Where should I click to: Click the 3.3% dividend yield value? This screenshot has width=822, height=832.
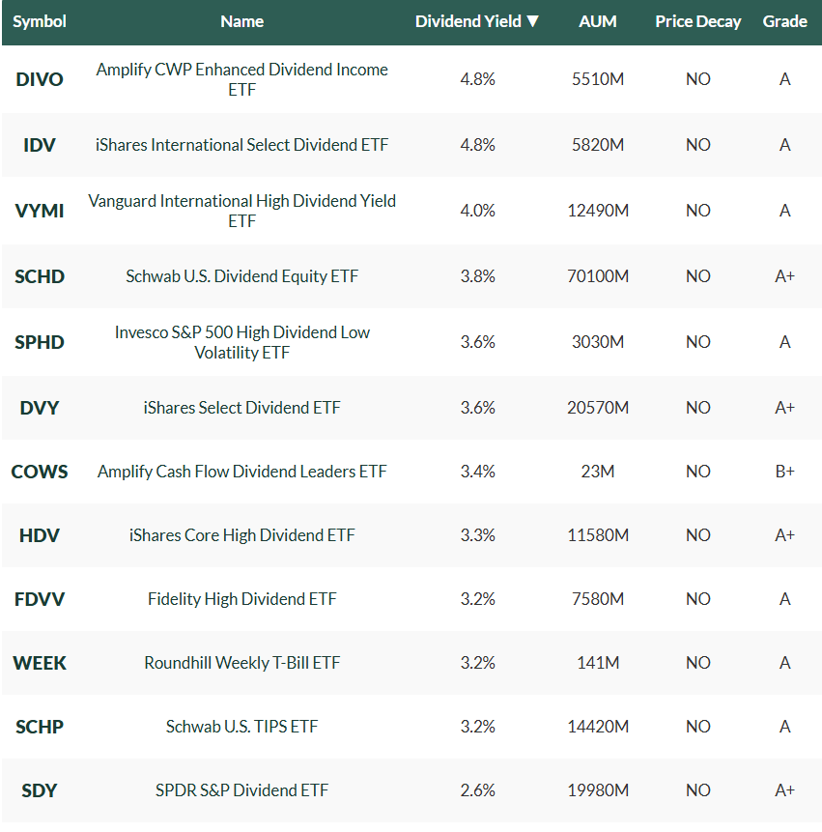click(477, 535)
